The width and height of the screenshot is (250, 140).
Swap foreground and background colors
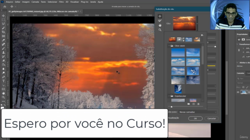(x=5, y=105)
